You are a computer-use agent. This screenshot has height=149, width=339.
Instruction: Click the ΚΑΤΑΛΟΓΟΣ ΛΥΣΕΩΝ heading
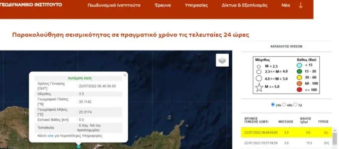[x=286, y=46]
